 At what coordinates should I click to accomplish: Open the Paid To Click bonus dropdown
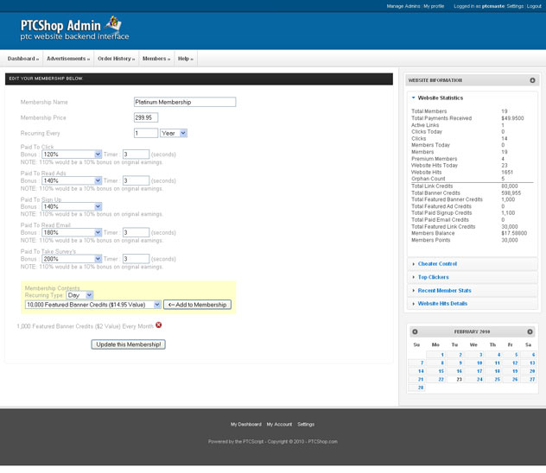pos(71,155)
